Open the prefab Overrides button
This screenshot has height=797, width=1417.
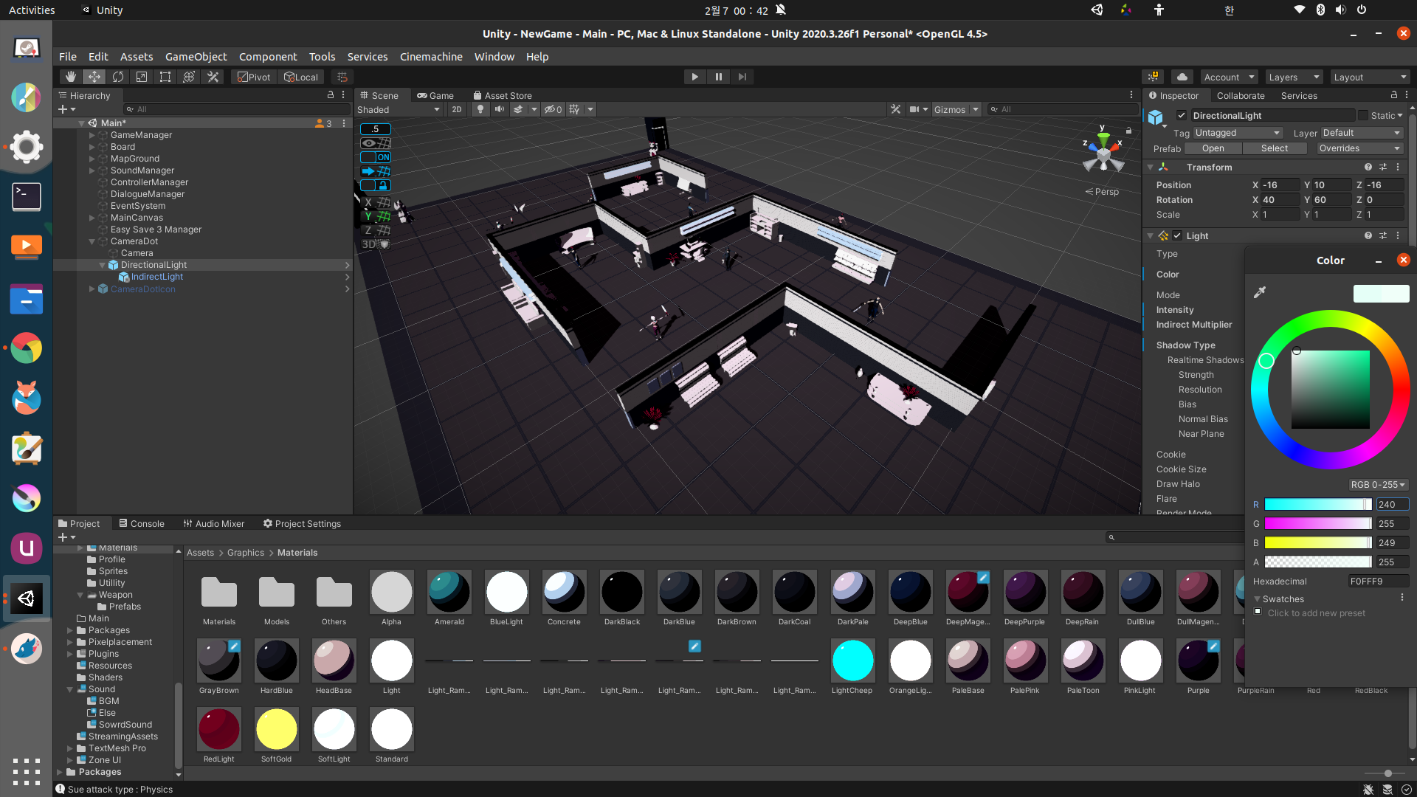[x=1359, y=148]
